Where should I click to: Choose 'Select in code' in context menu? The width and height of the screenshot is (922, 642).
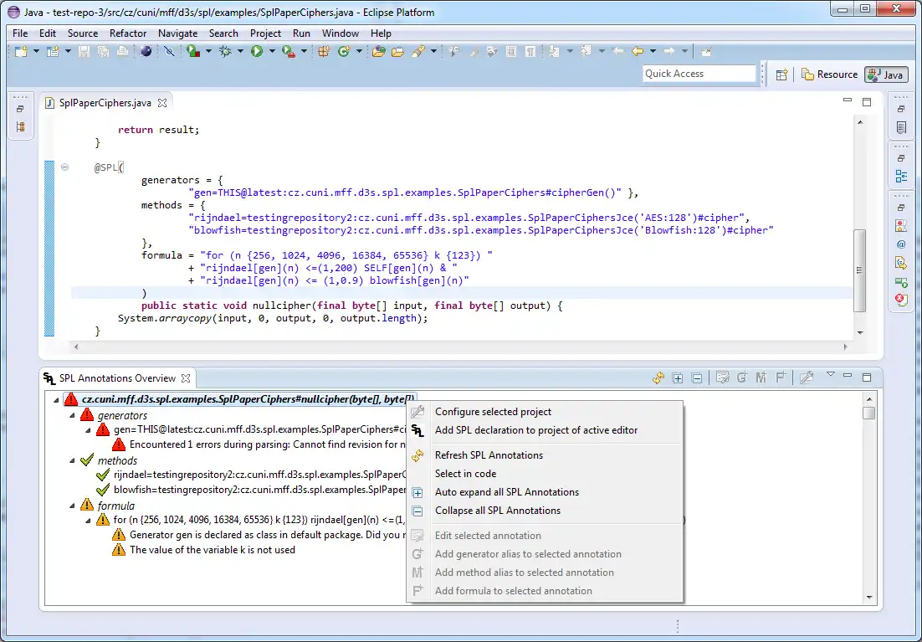[x=465, y=474]
